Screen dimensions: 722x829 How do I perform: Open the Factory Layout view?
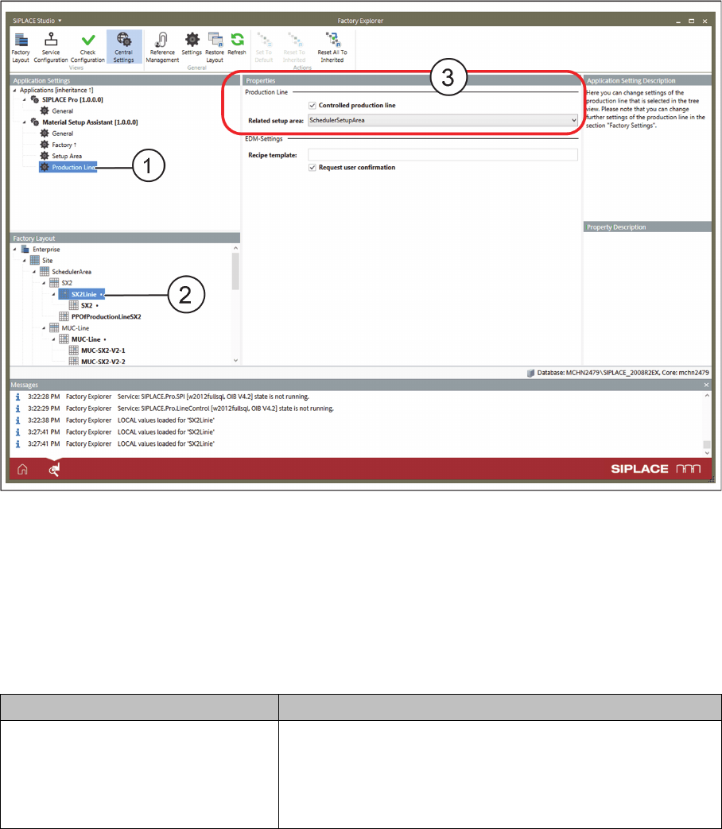coord(21,48)
